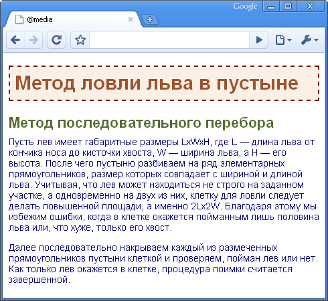The width and height of the screenshot is (328, 301).
Task: Click the subheading "Метод последовательного перебора"
Action: click(x=141, y=122)
